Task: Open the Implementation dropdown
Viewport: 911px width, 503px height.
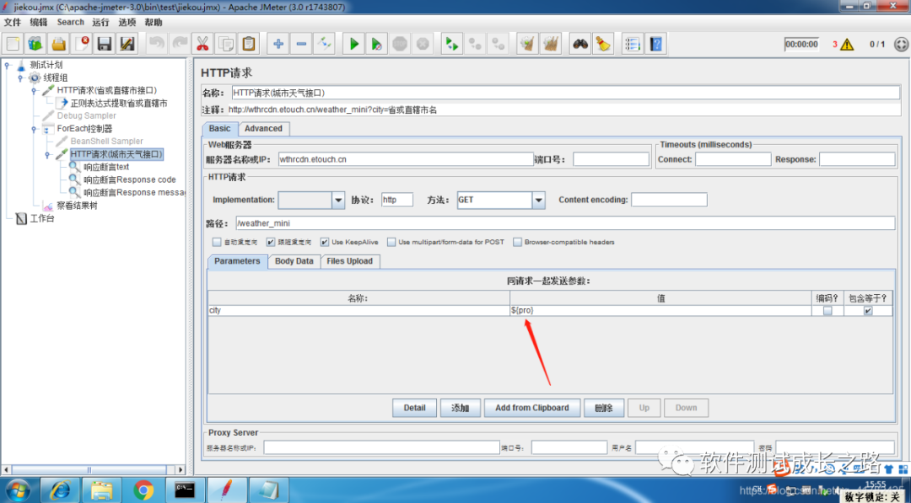Action: coord(338,201)
